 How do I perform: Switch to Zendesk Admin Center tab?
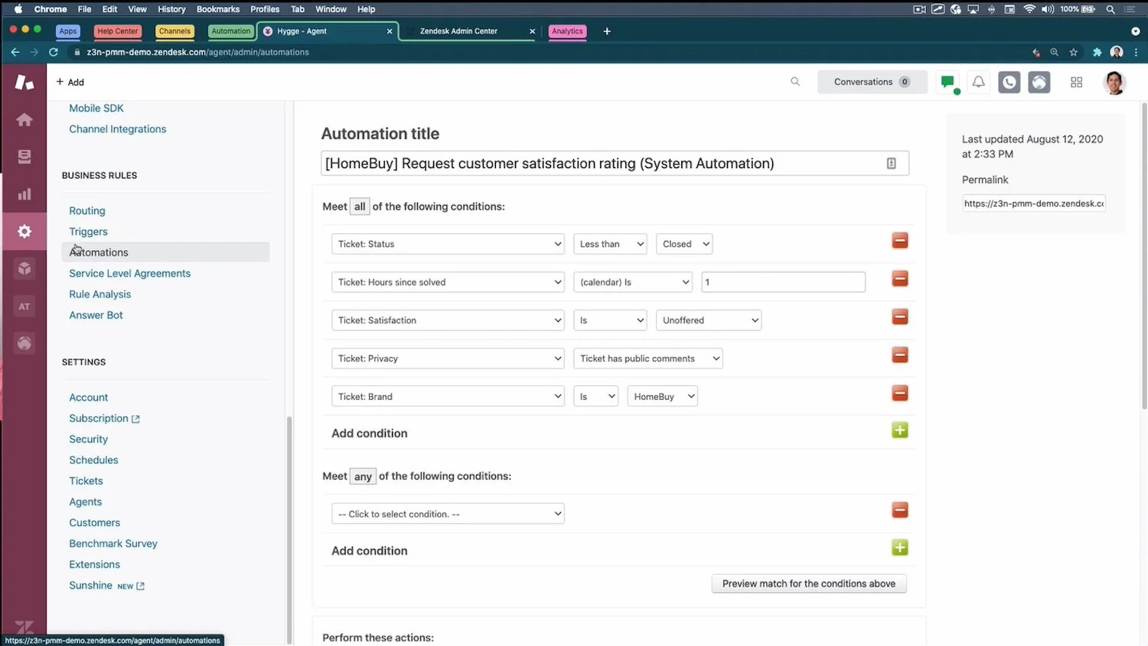pyautogui.click(x=468, y=31)
